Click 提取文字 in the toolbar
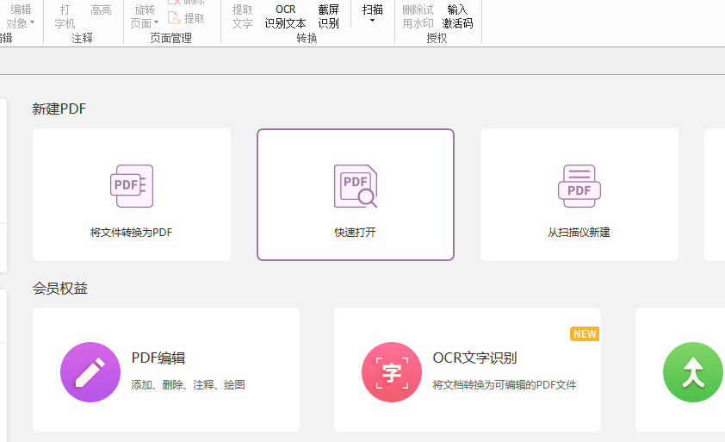This screenshot has height=442, width=725. click(243, 16)
